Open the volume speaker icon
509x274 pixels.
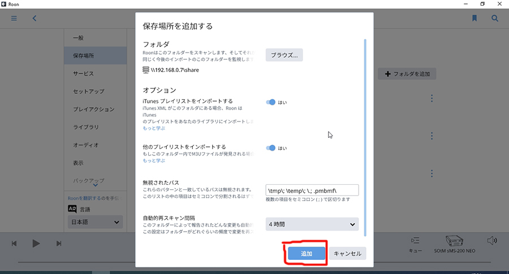point(491,241)
